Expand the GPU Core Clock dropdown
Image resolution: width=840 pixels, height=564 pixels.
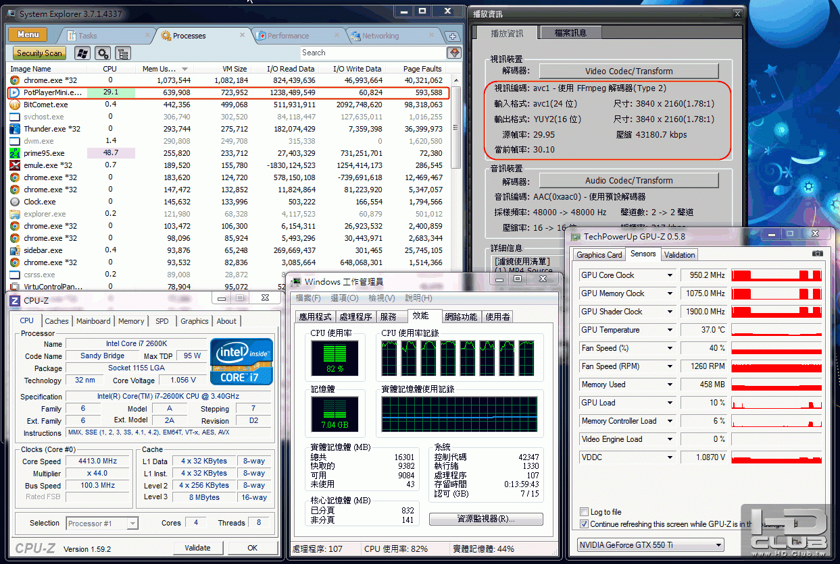[x=670, y=275]
